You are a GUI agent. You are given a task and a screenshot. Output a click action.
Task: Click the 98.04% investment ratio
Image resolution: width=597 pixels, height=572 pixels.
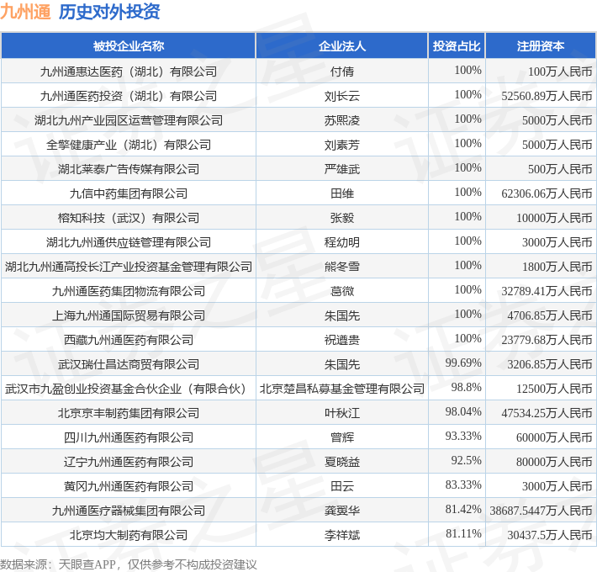coord(463,411)
